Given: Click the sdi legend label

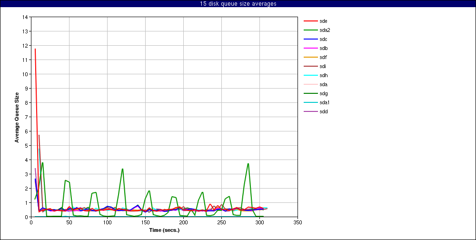Looking at the screenshot, I should [x=323, y=67].
